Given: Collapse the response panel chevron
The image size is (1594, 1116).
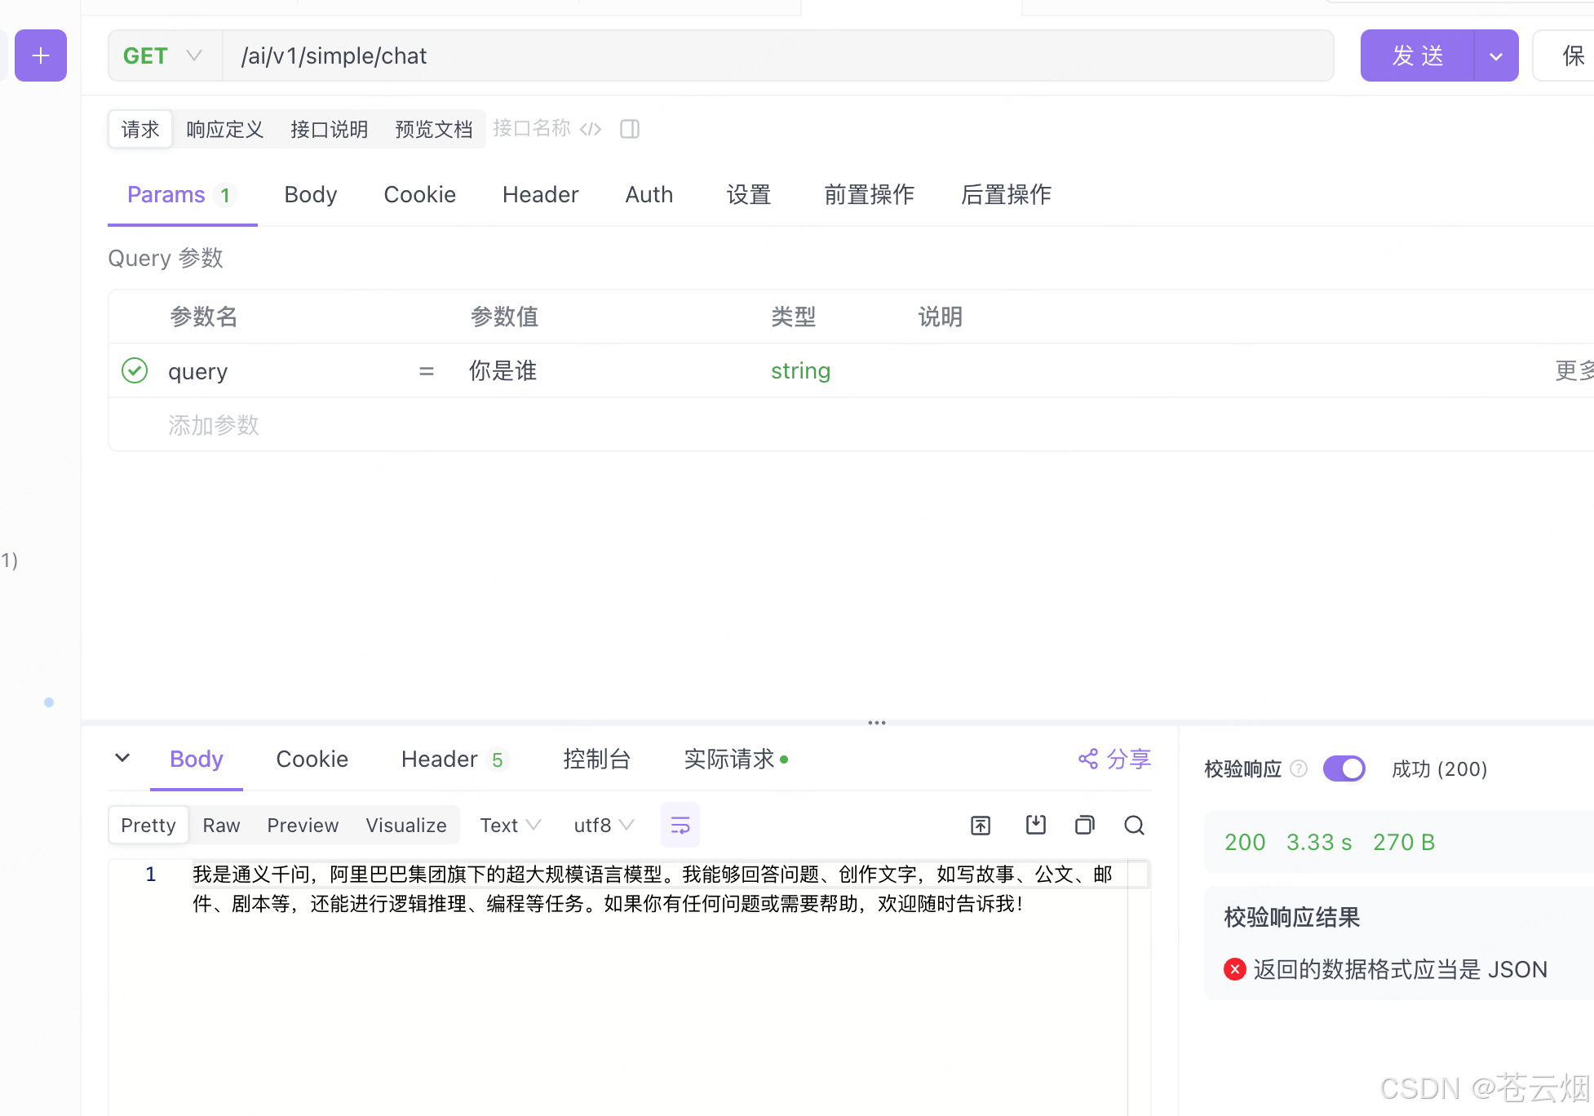Looking at the screenshot, I should point(122,758).
